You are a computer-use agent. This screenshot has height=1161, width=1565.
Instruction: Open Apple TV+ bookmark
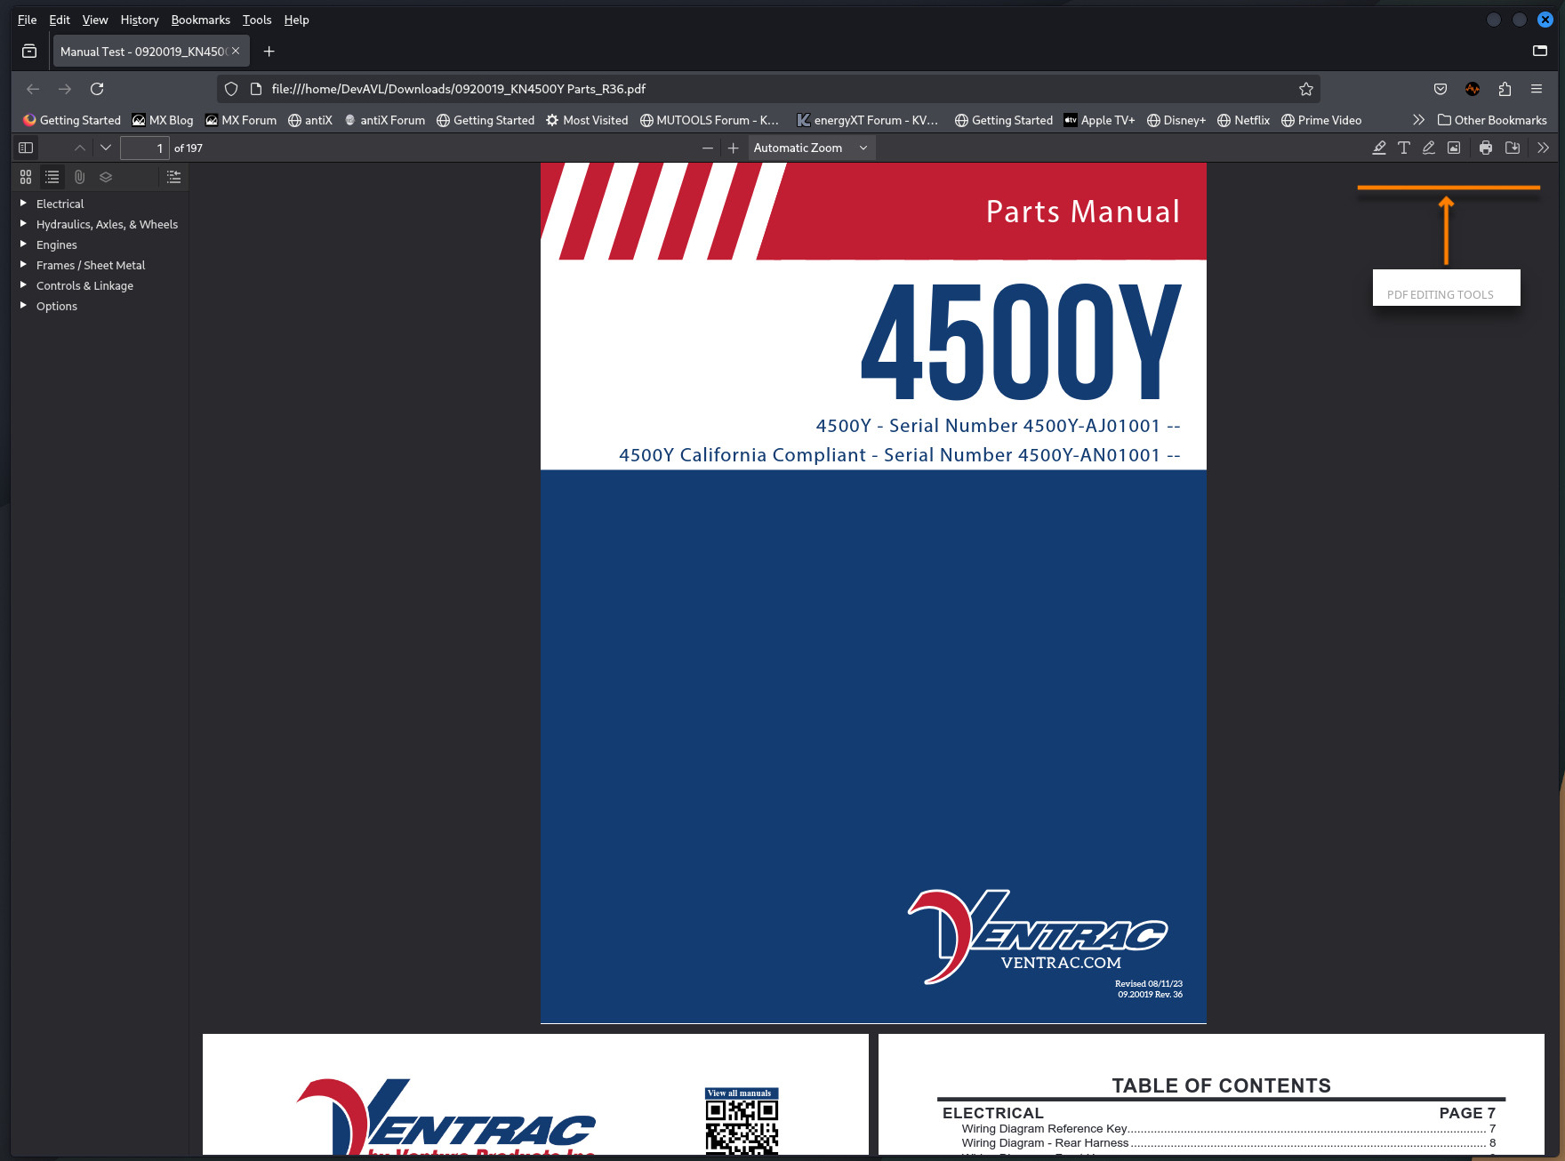click(x=1100, y=120)
